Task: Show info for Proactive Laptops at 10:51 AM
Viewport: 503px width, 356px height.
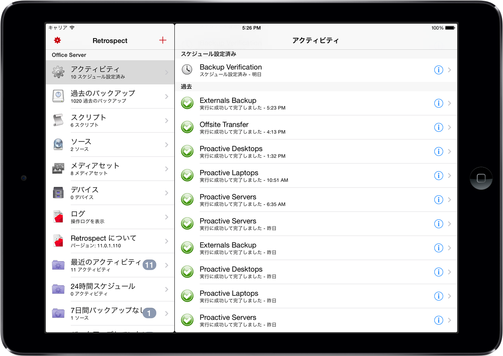Action: pos(438,176)
